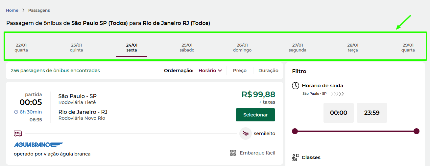The width and height of the screenshot is (430, 166).
Task: Click the semileito seat class icon
Action: [x=246, y=134]
